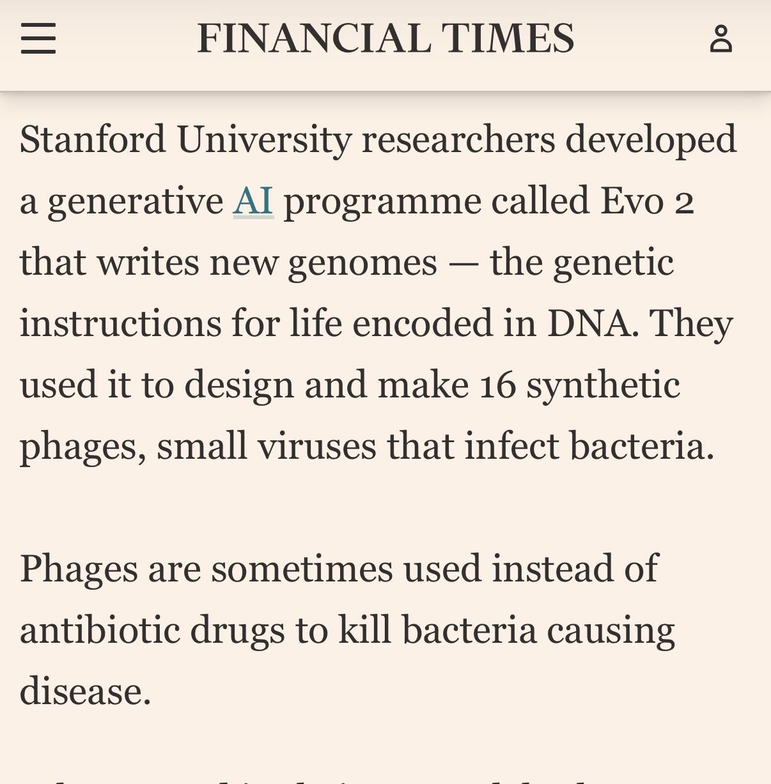Screen dimensions: 771x784
Task: Click the word "DNA" in the article
Action: pos(593,323)
